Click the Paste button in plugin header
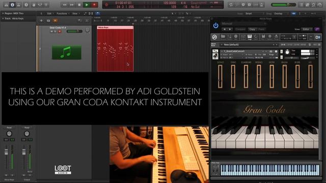The width and height of the screenshot is (326, 183). tap(261, 29)
